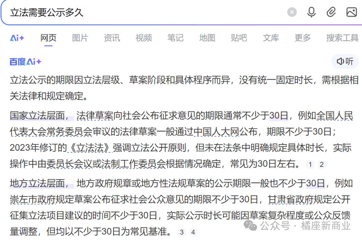
Task: Open citation reference 3
Action: tap(182, 232)
